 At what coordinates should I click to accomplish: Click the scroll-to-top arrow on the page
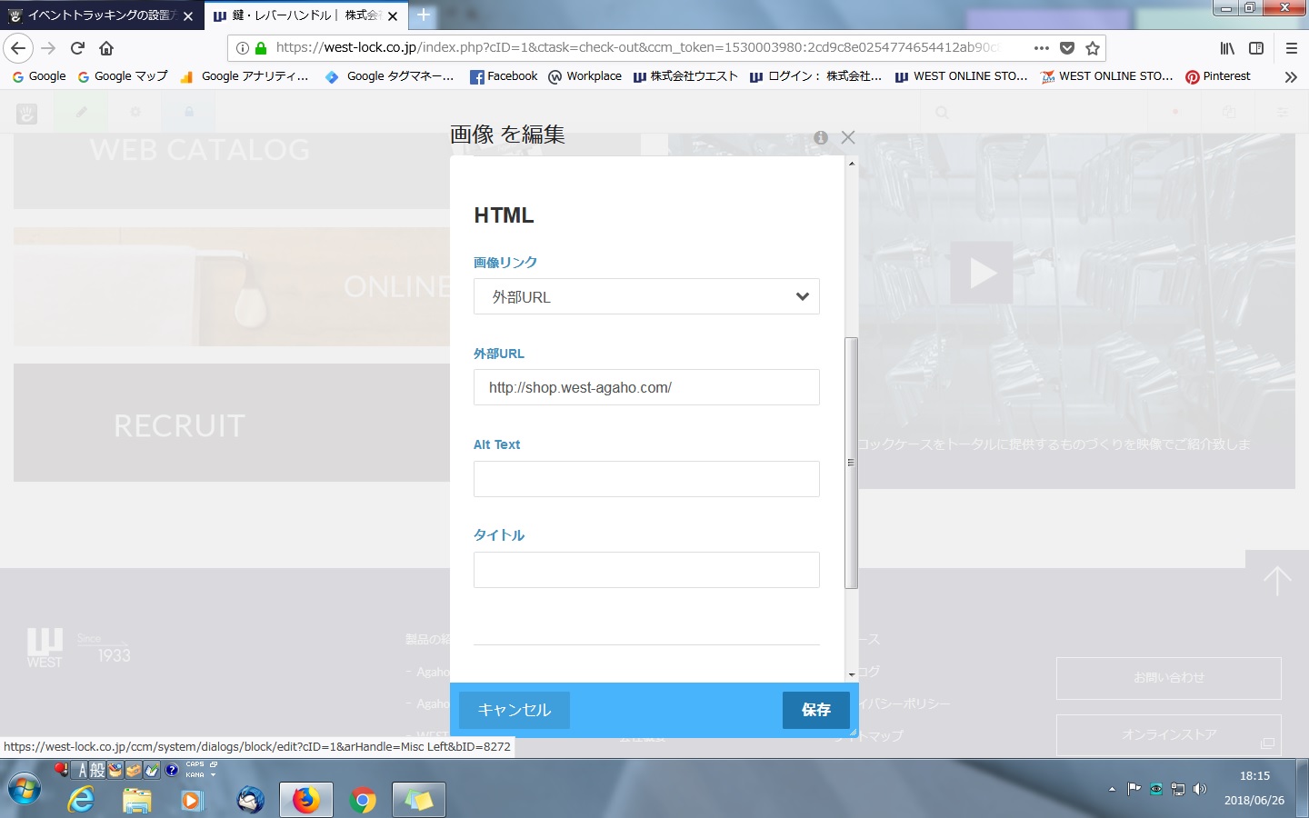[x=1277, y=581]
